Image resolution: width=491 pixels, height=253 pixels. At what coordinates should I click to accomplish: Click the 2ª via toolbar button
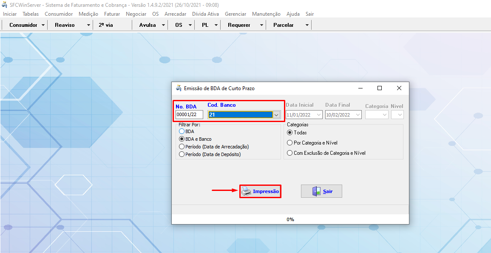point(106,25)
